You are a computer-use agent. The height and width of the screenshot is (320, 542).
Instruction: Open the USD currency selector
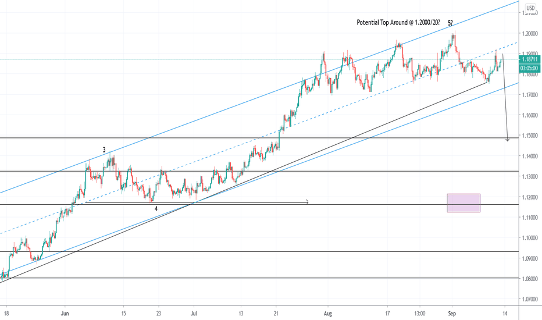530,8
